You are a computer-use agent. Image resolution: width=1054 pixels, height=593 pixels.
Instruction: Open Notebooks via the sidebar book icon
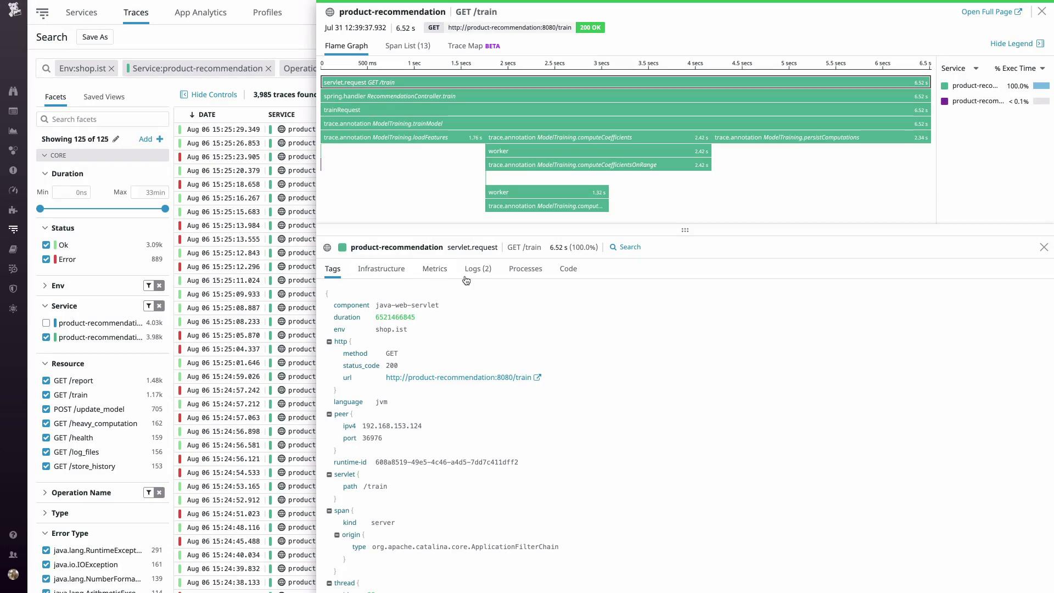14,249
